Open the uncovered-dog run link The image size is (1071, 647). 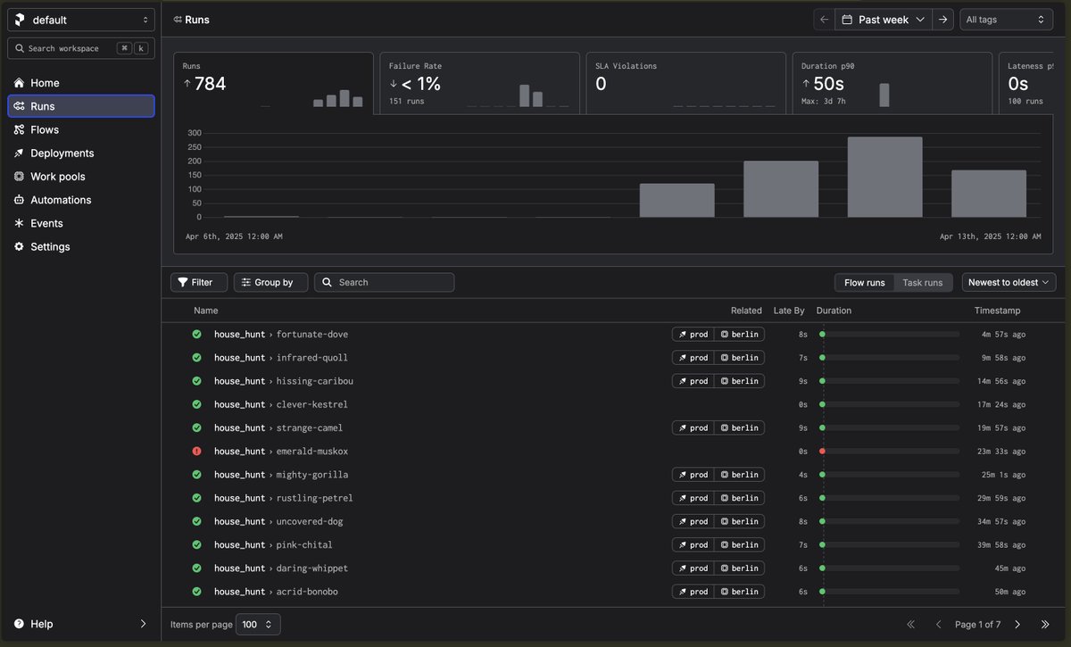tap(310, 521)
